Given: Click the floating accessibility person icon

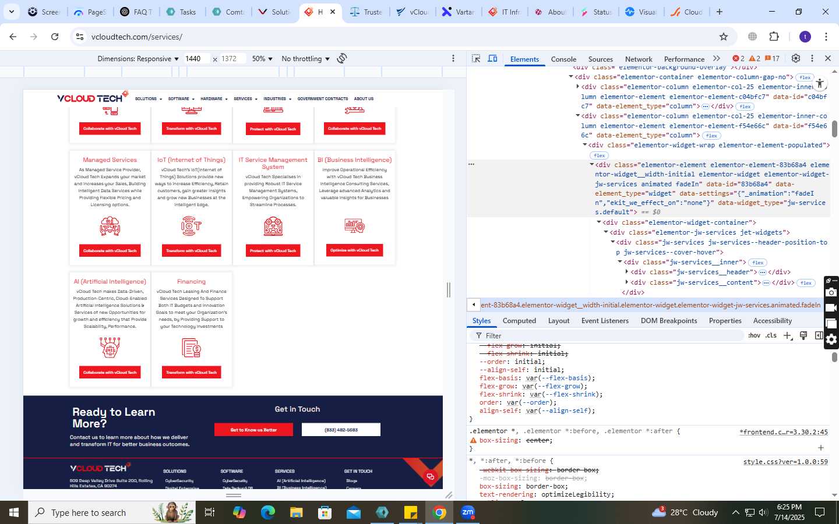Looking at the screenshot, I should click(820, 83).
